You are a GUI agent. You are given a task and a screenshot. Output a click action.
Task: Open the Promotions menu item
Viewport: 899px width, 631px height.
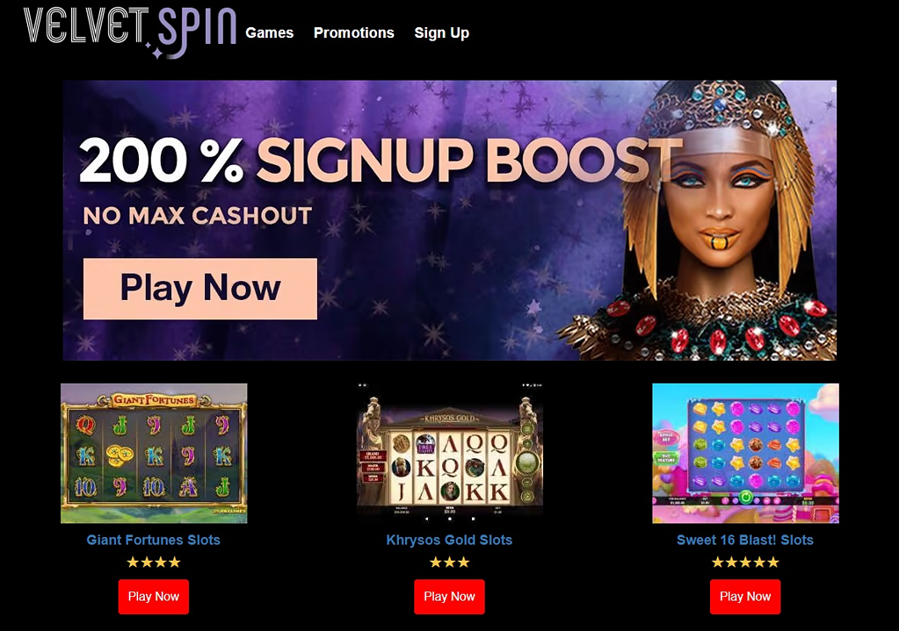[354, 33]
